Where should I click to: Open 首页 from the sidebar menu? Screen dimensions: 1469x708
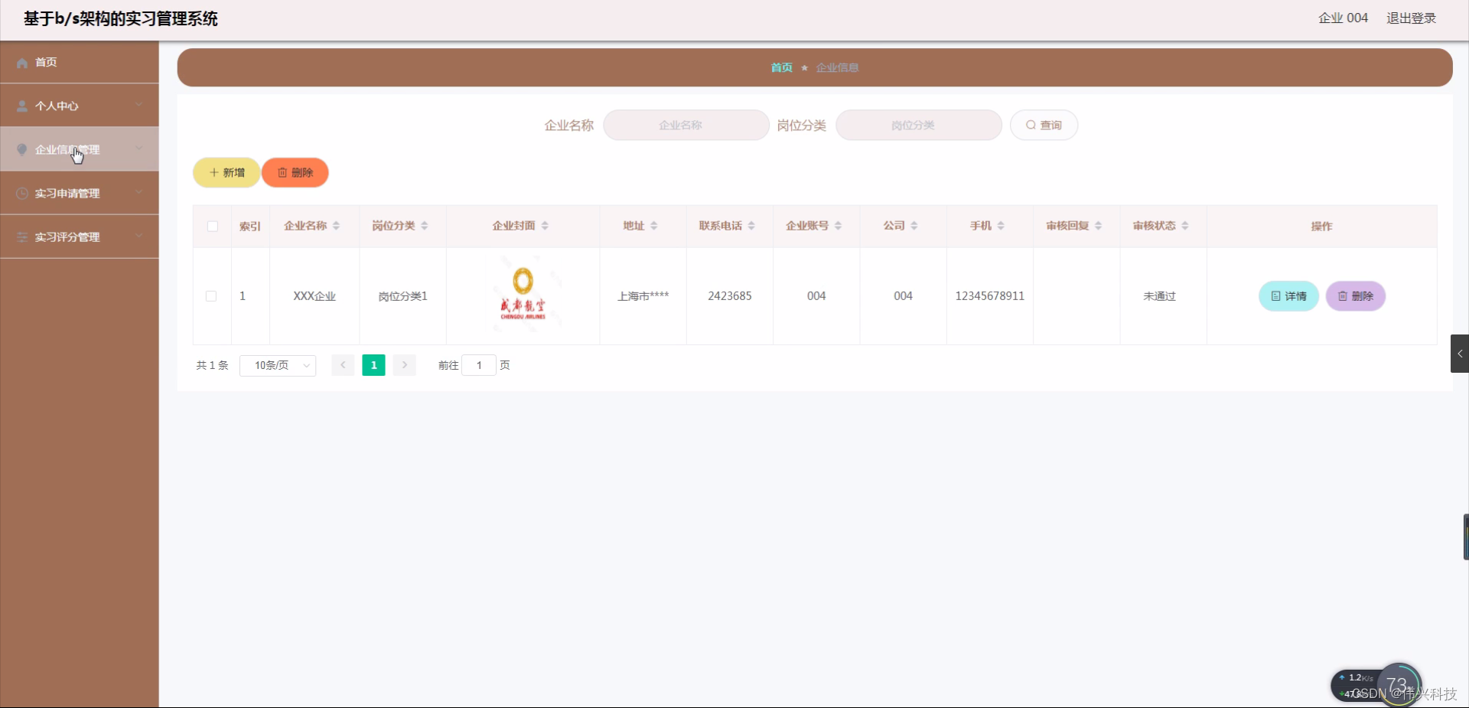click(44, 62)
